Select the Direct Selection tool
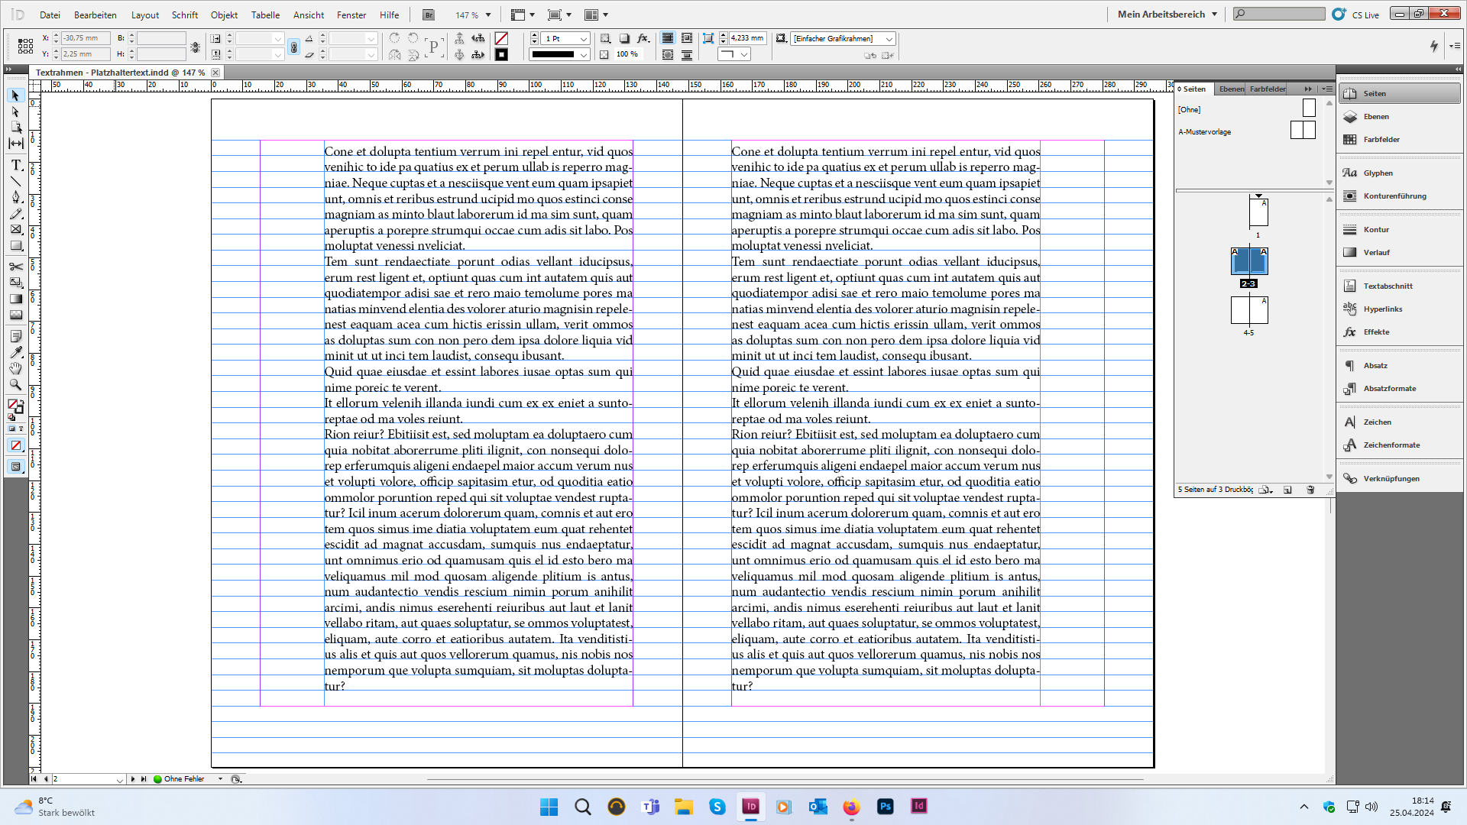 (15, 112)
